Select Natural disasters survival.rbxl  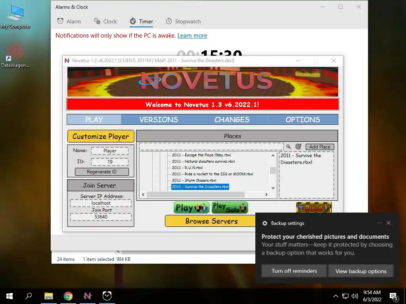[x=203, y=161]
